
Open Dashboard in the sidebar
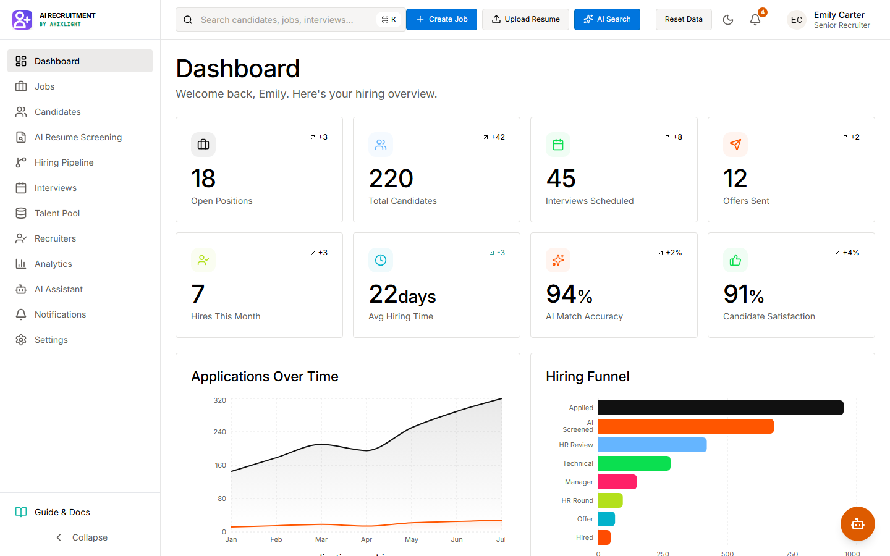80,61
